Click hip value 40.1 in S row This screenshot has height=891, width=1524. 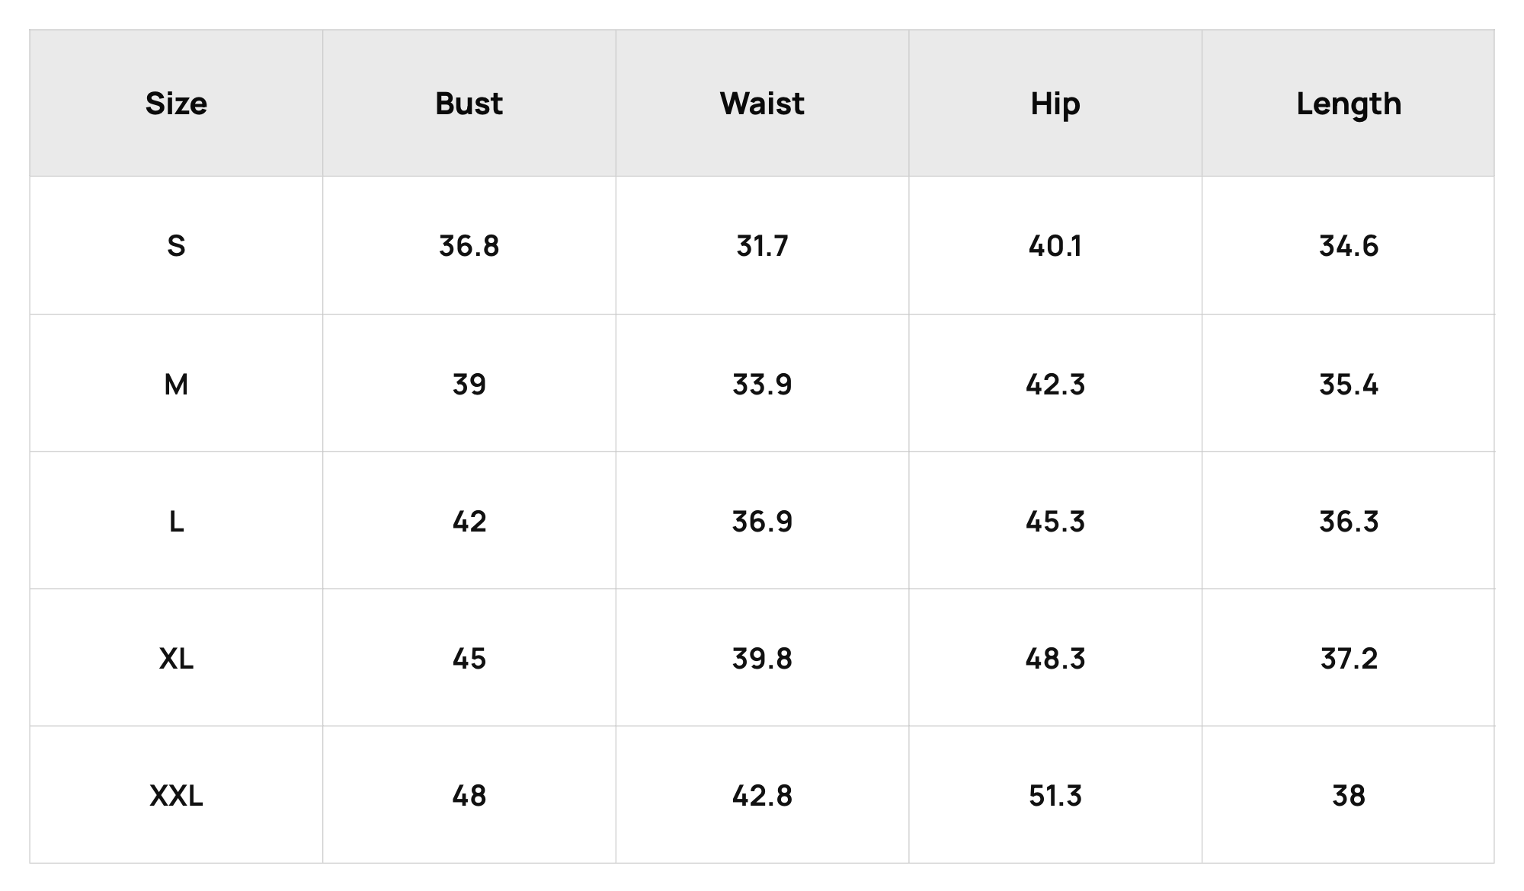[1055, 246]
